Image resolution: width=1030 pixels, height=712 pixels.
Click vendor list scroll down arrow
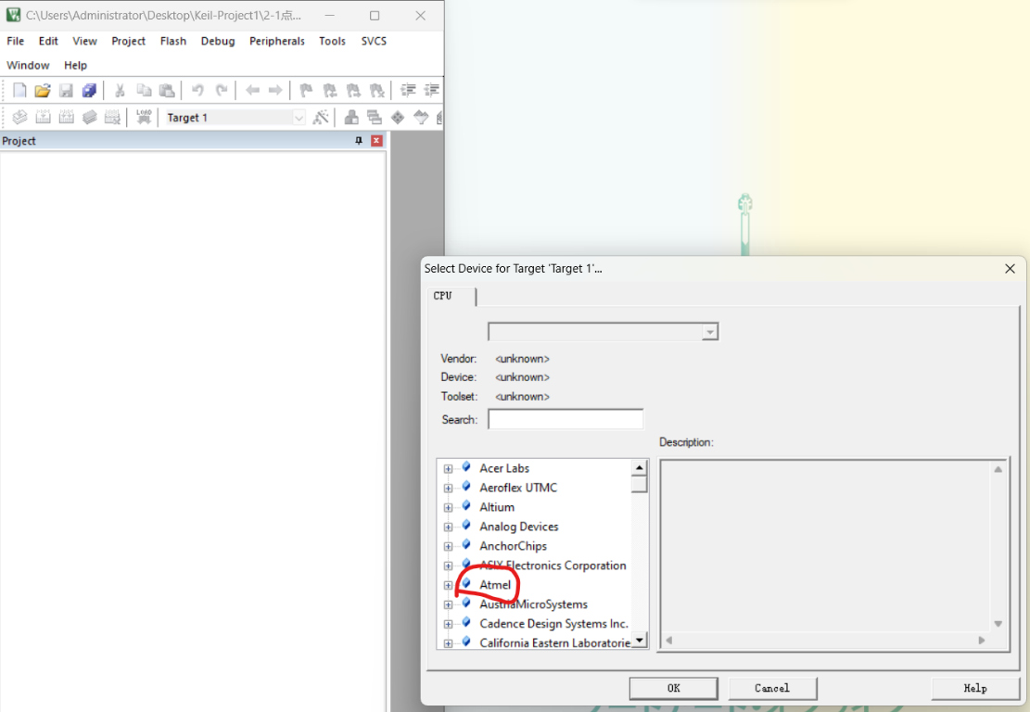point(639,641)
